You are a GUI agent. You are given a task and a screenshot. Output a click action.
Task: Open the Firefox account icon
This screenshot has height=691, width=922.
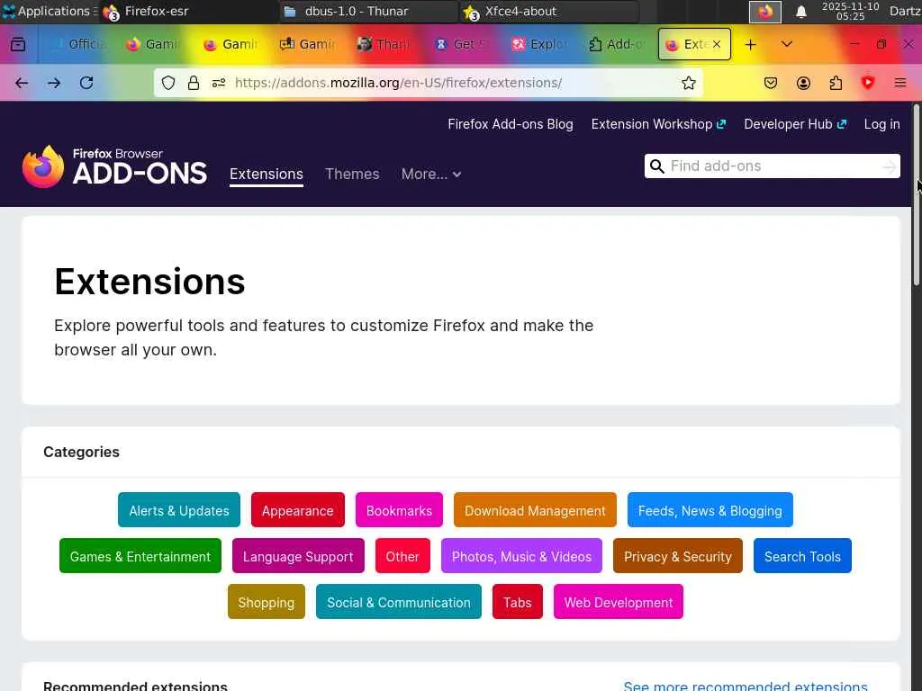tap(803, 83)
